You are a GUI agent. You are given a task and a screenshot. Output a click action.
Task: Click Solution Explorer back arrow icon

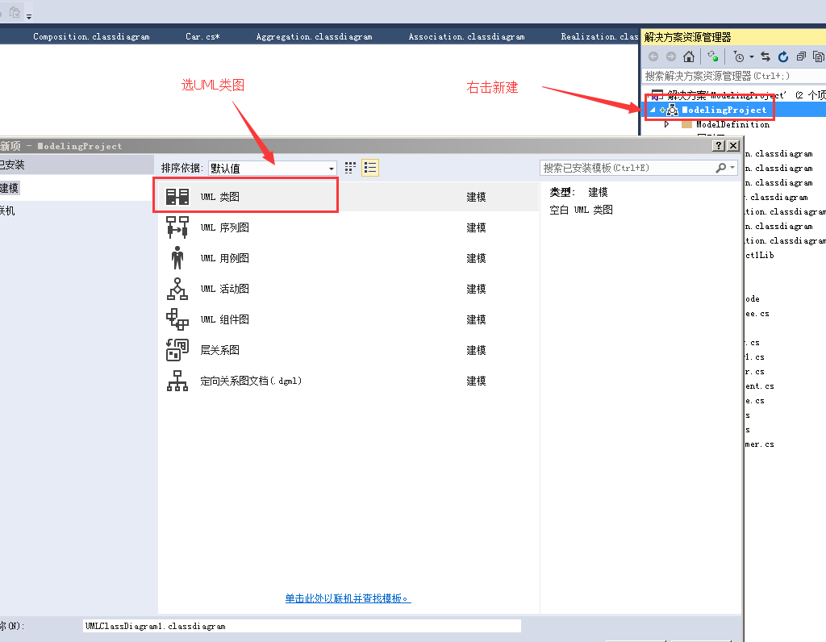[x=653, y=56]
